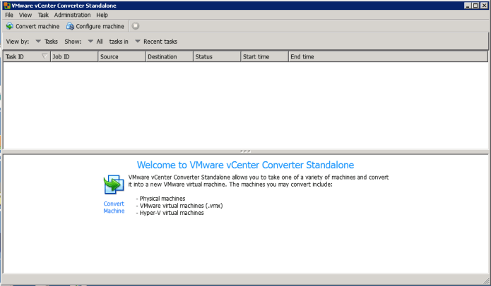Viewport: 491px width, 286px height.
Task: Open the Administration menu
Action: point(72,15)
